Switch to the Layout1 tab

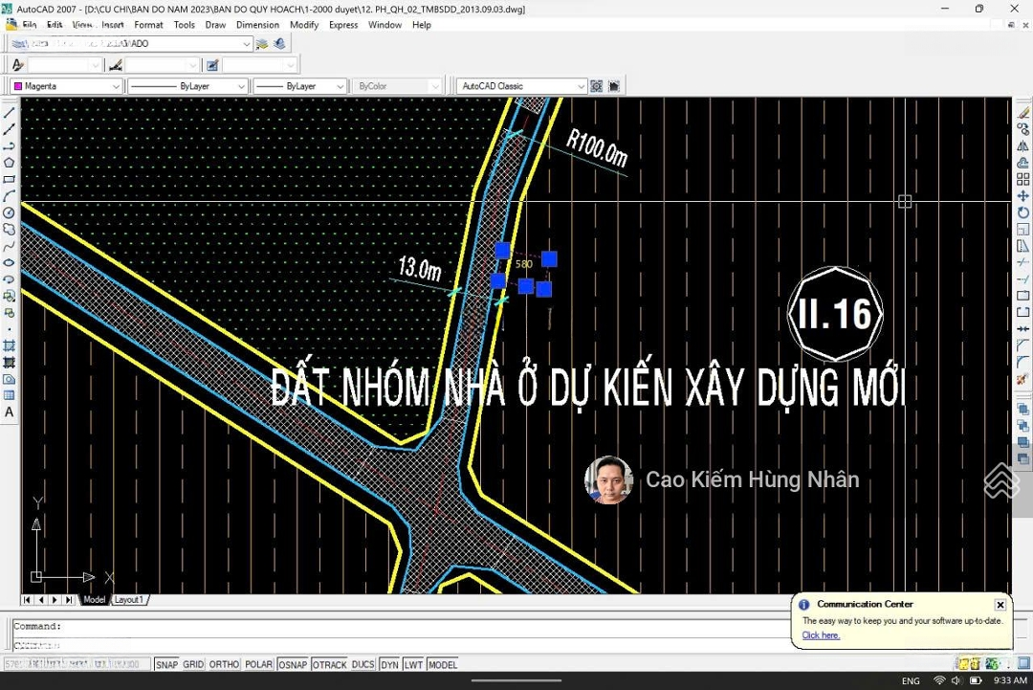pyautogui.click(x=129, y=600)
